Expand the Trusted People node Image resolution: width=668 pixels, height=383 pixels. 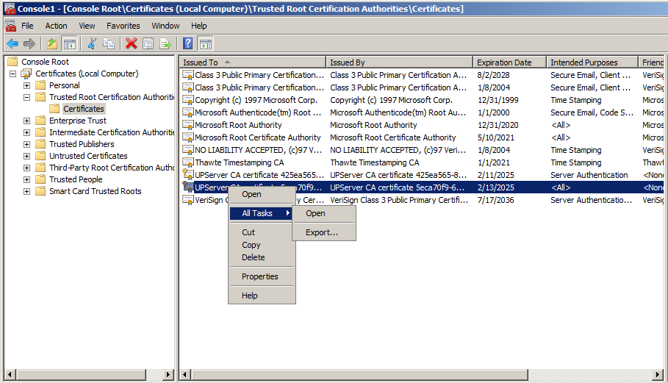[27, 179]
